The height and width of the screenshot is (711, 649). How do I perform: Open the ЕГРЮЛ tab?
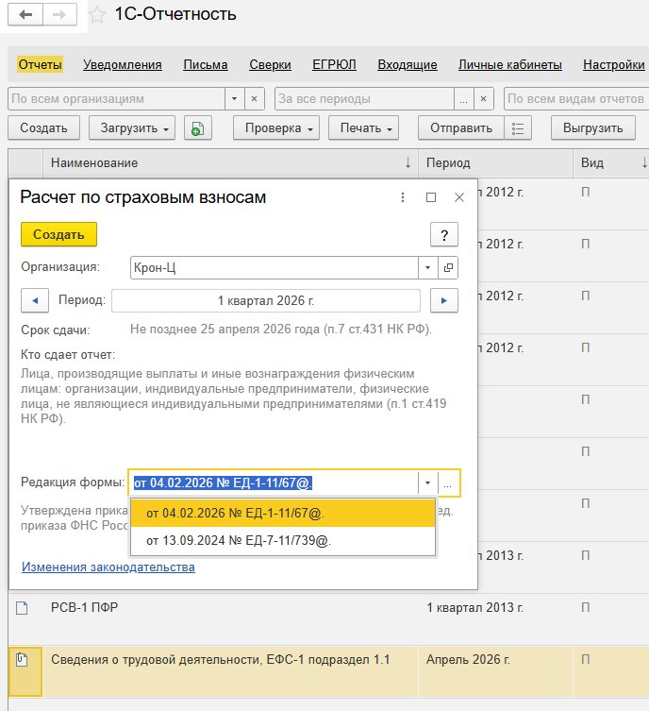[x=334, y=65]
